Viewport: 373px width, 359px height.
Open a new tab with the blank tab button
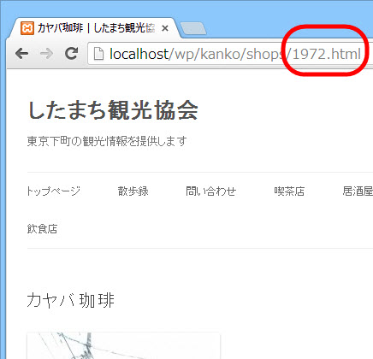tap(193, 29)
